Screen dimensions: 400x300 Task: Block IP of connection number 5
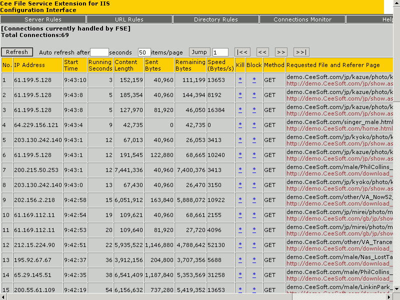[x=254, y=140]
